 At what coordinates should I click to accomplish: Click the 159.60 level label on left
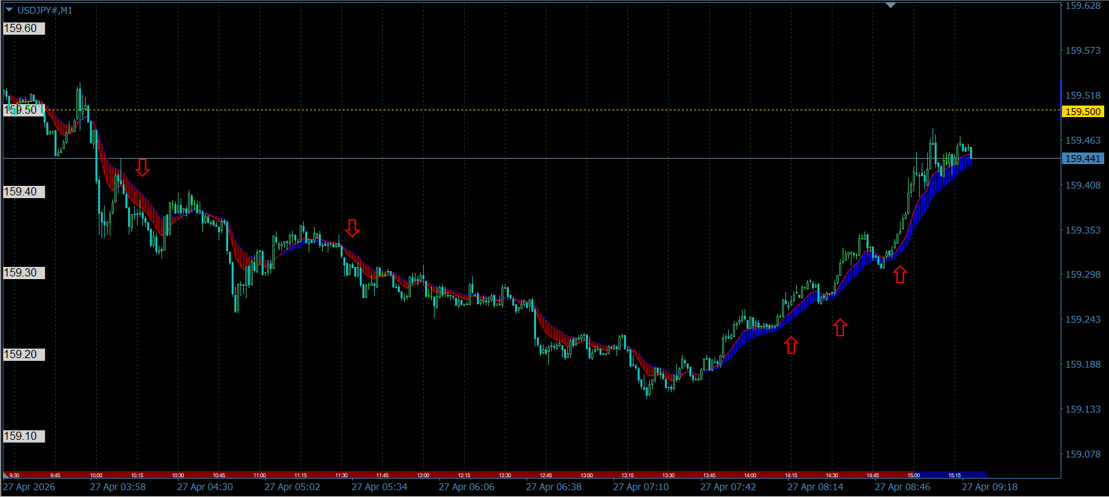point(25,29)
